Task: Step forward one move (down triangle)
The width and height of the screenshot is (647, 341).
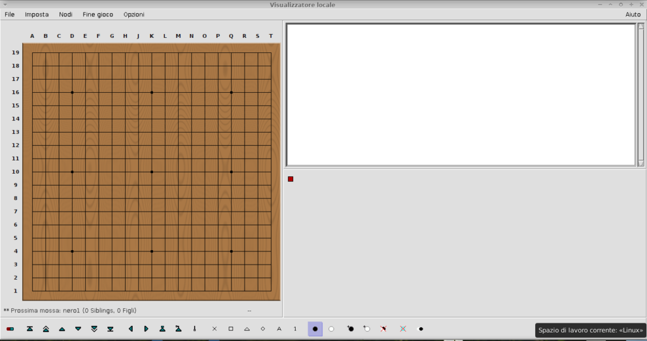Action: pyautogui.click(x=78, y=329)
